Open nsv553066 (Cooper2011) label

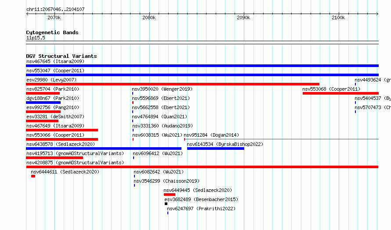[x=55, y=135]
